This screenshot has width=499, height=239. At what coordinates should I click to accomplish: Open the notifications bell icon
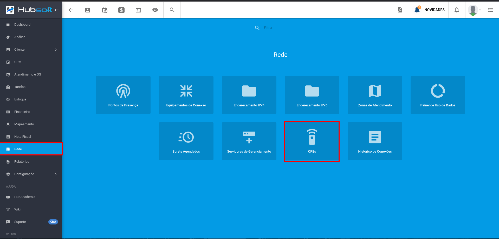tap(457, 10)
